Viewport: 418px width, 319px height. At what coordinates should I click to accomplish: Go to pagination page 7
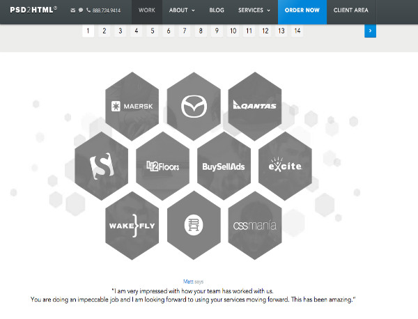click(x=185, y=31)
